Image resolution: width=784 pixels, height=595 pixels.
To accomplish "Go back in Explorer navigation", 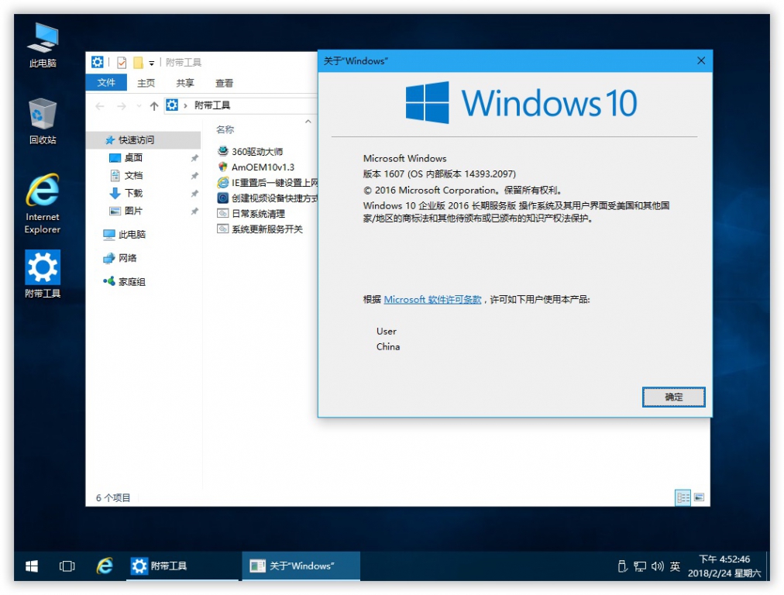I will (x=100, y=106).
